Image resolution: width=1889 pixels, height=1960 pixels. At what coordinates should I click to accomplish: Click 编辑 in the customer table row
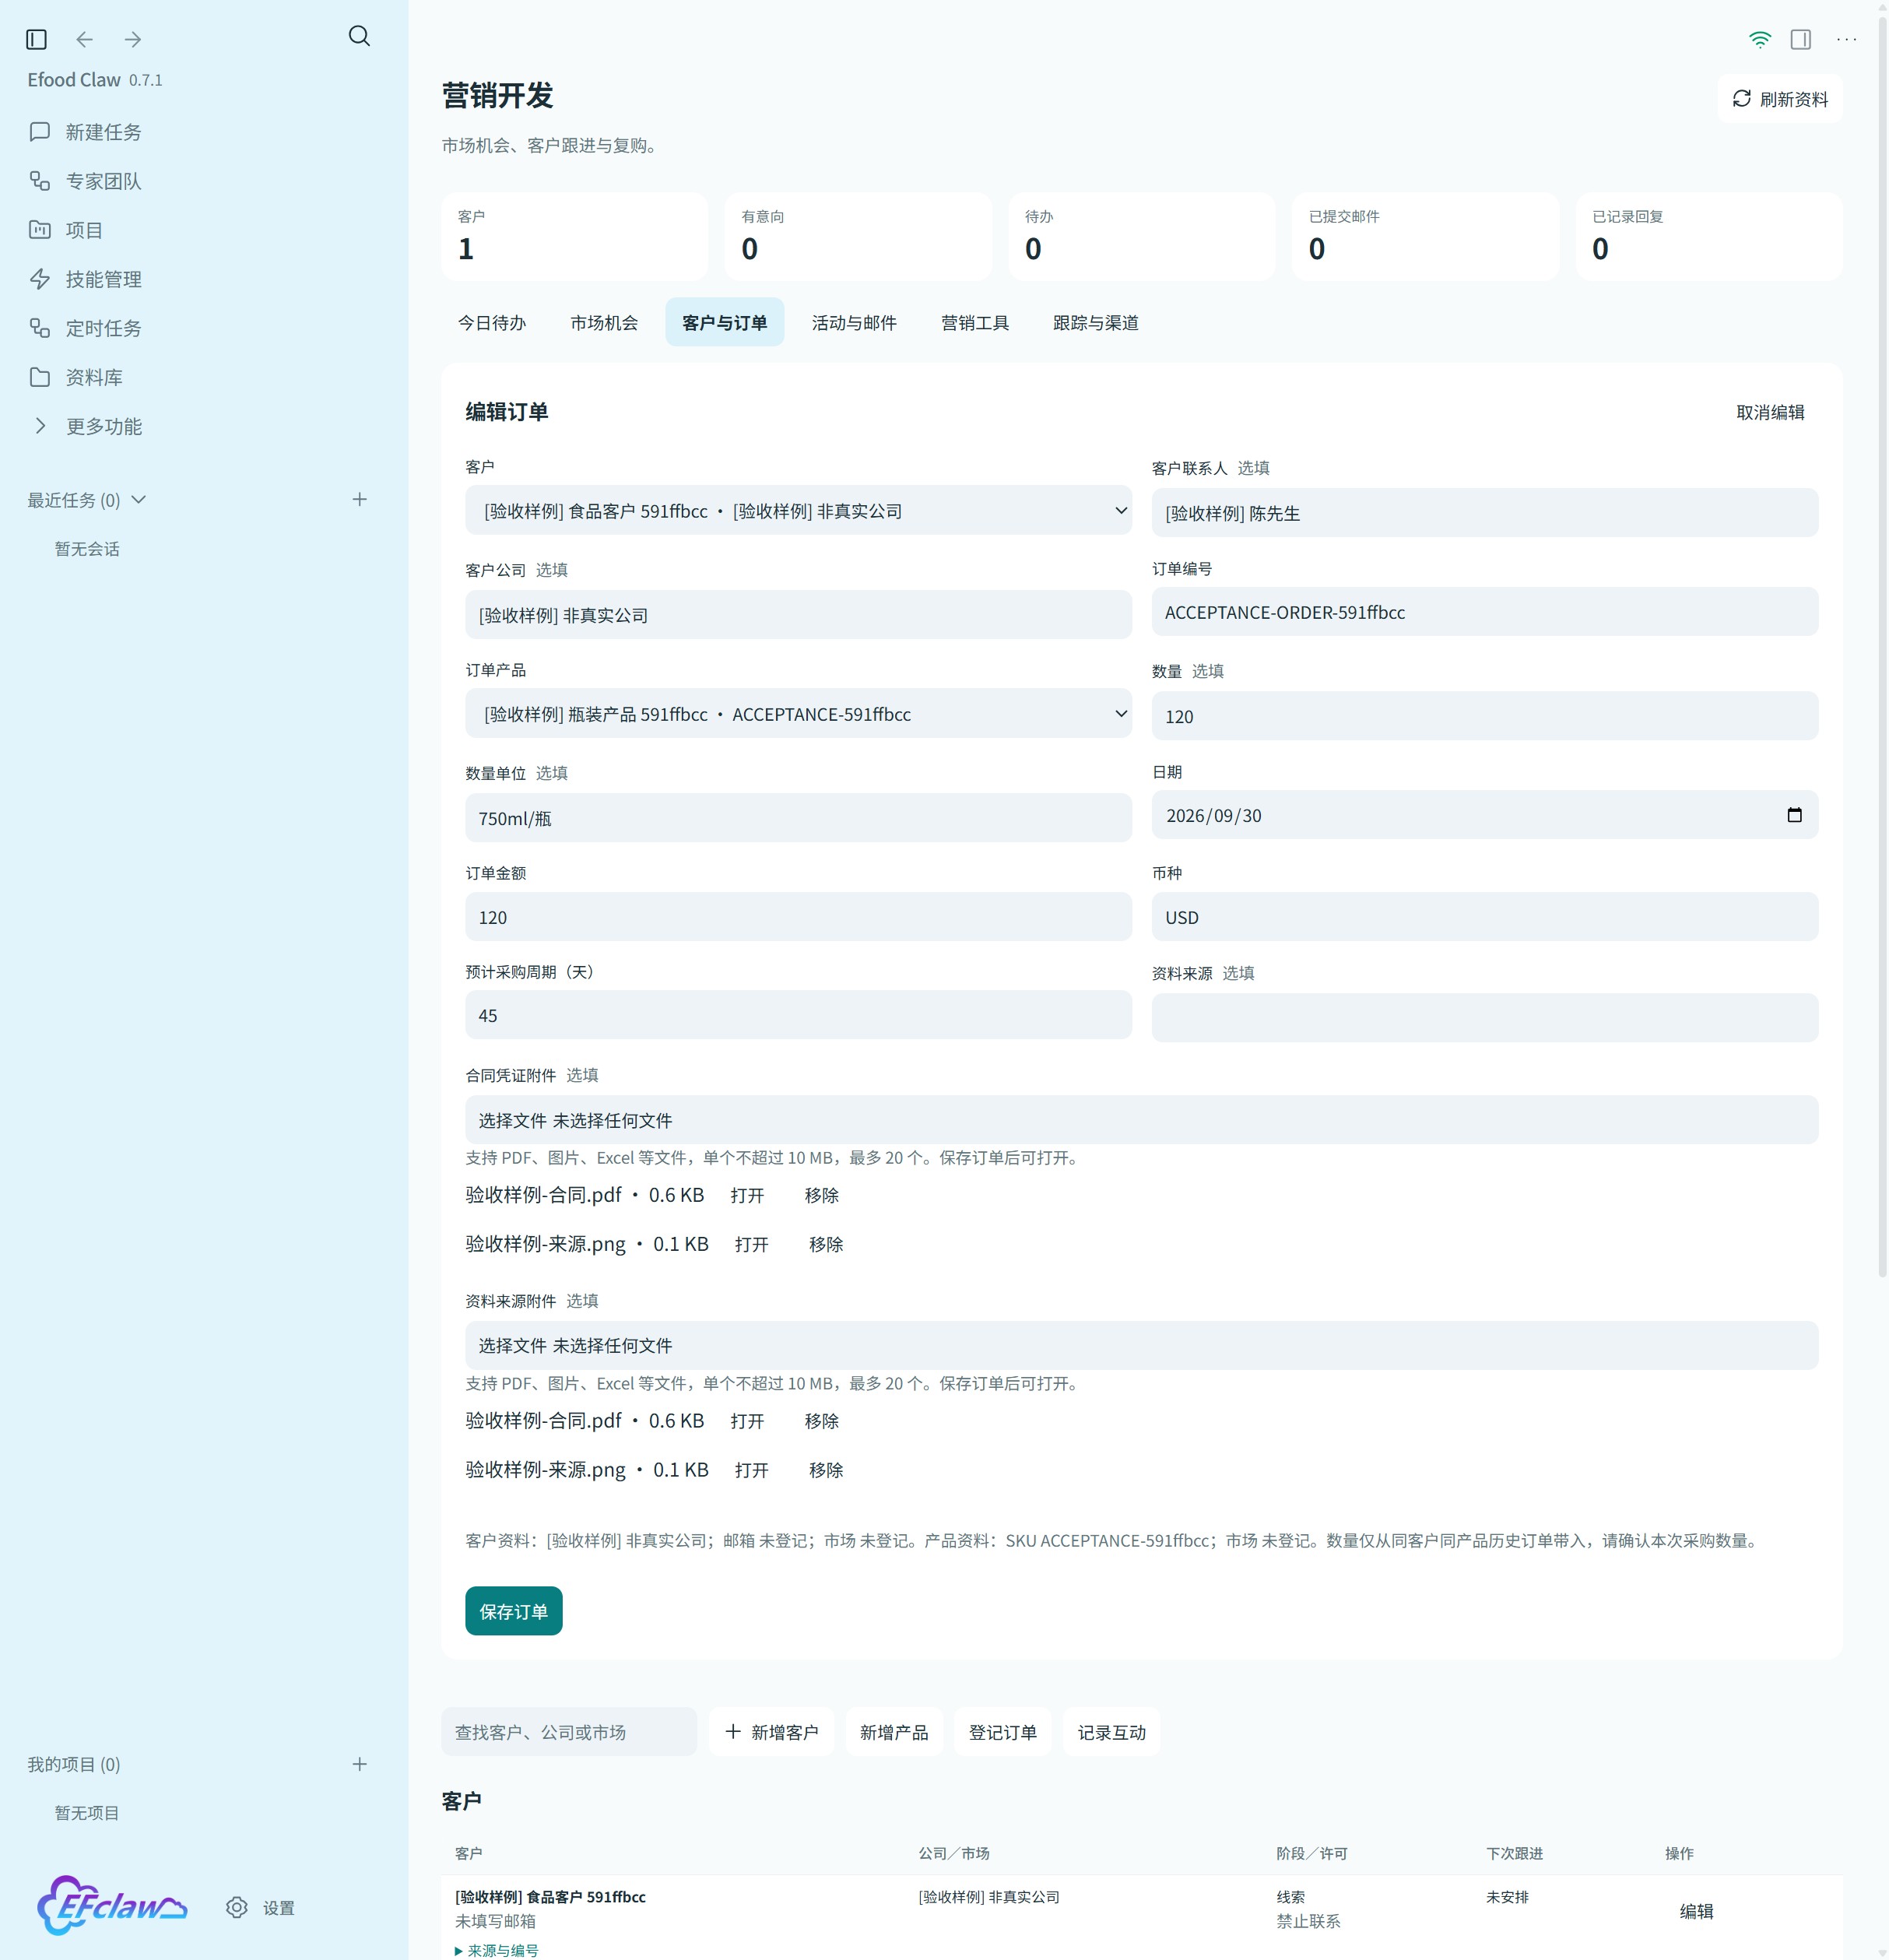point(1696,1911)
